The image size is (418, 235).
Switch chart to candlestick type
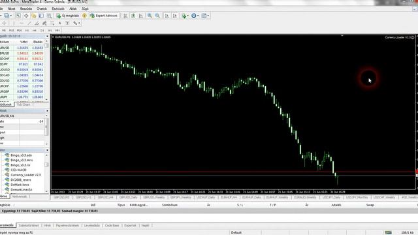click(133, 16)
